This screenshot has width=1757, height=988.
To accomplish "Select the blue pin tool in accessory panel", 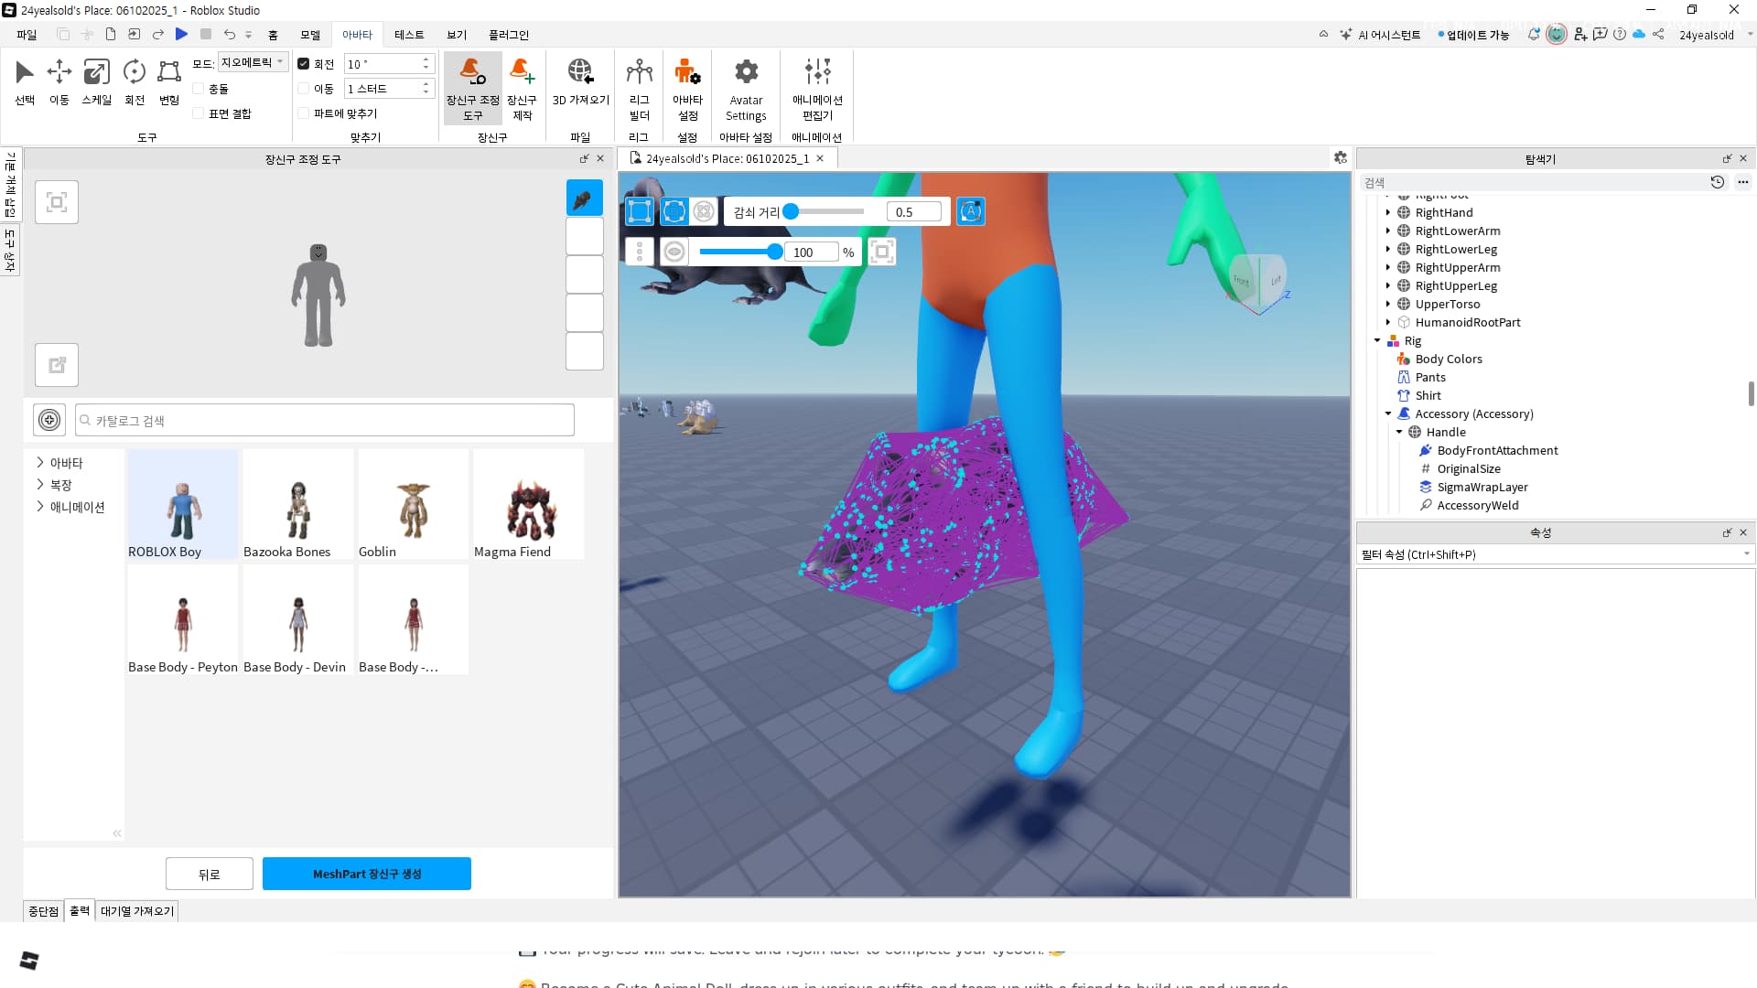I will pos(584,199).
